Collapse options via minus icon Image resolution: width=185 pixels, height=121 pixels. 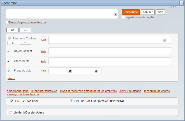click(x=7, y=22)
